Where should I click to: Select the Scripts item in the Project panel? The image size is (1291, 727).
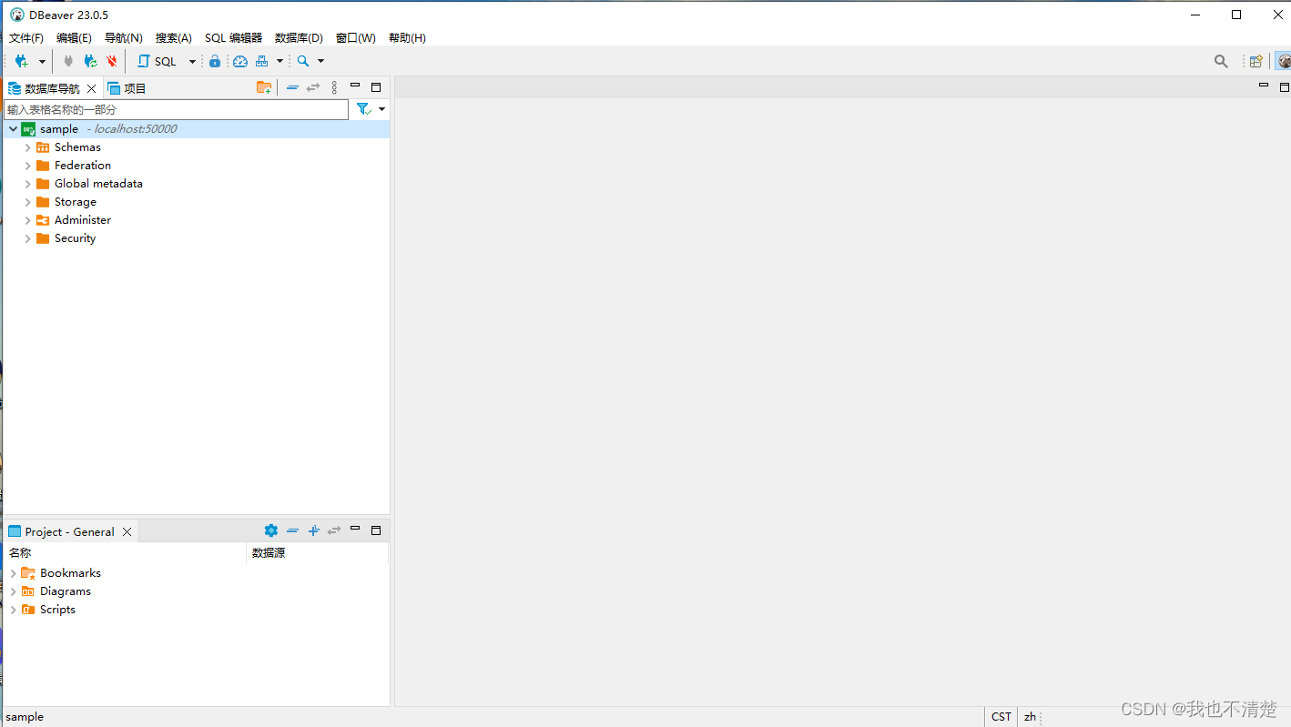(57, 610)
